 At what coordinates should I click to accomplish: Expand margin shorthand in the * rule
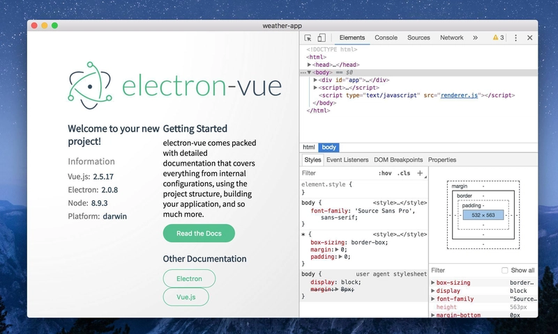[337, 250]
